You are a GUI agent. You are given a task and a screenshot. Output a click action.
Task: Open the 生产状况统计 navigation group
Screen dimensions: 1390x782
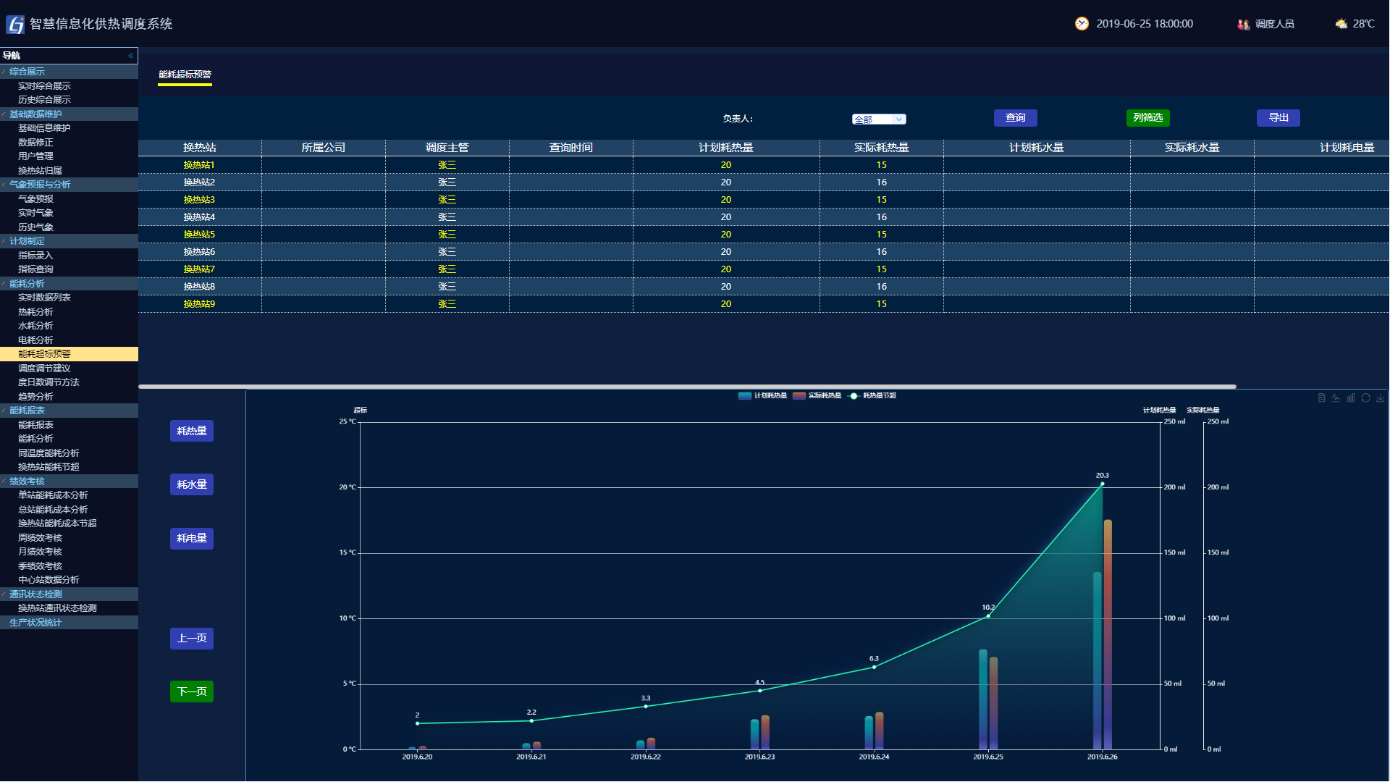[x=69, y=623]
